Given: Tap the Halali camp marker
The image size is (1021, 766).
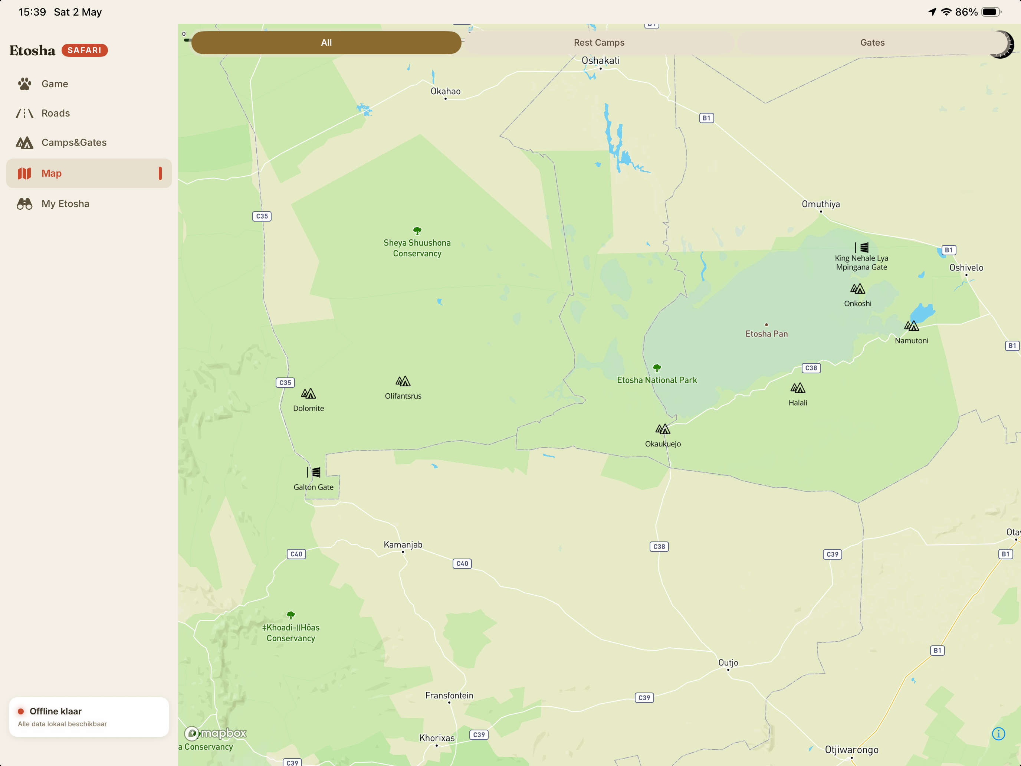Looking at the screenshot, I should tap(798, 388).
